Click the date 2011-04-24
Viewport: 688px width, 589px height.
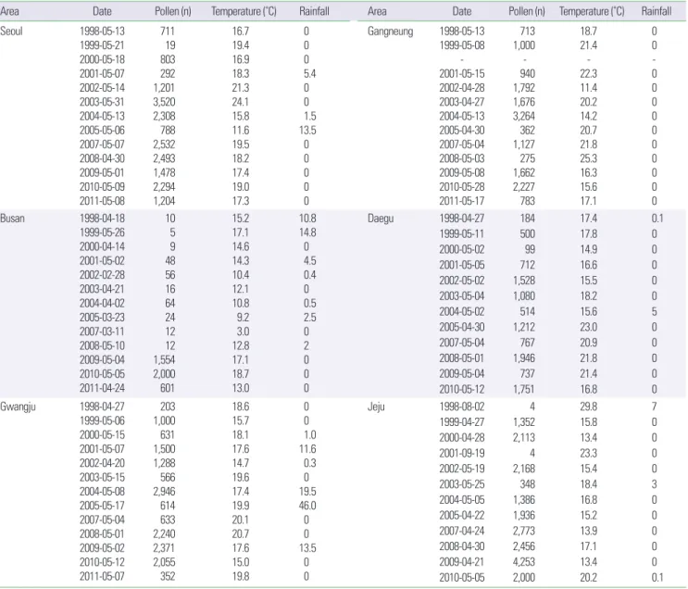pyautogui.click(x=102, y=388)
